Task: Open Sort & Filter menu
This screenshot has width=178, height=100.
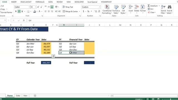Action: click(x=163, y=9)
